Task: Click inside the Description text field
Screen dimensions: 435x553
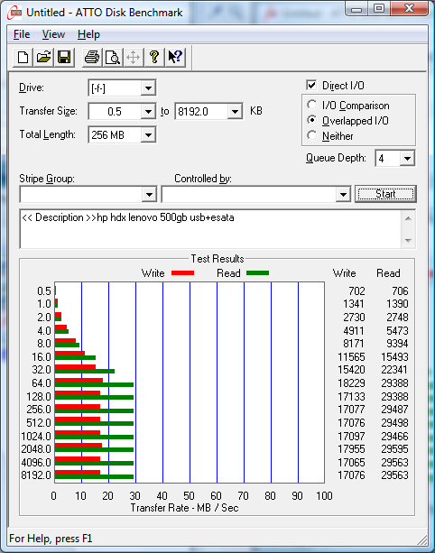Action: coord(210,229)
